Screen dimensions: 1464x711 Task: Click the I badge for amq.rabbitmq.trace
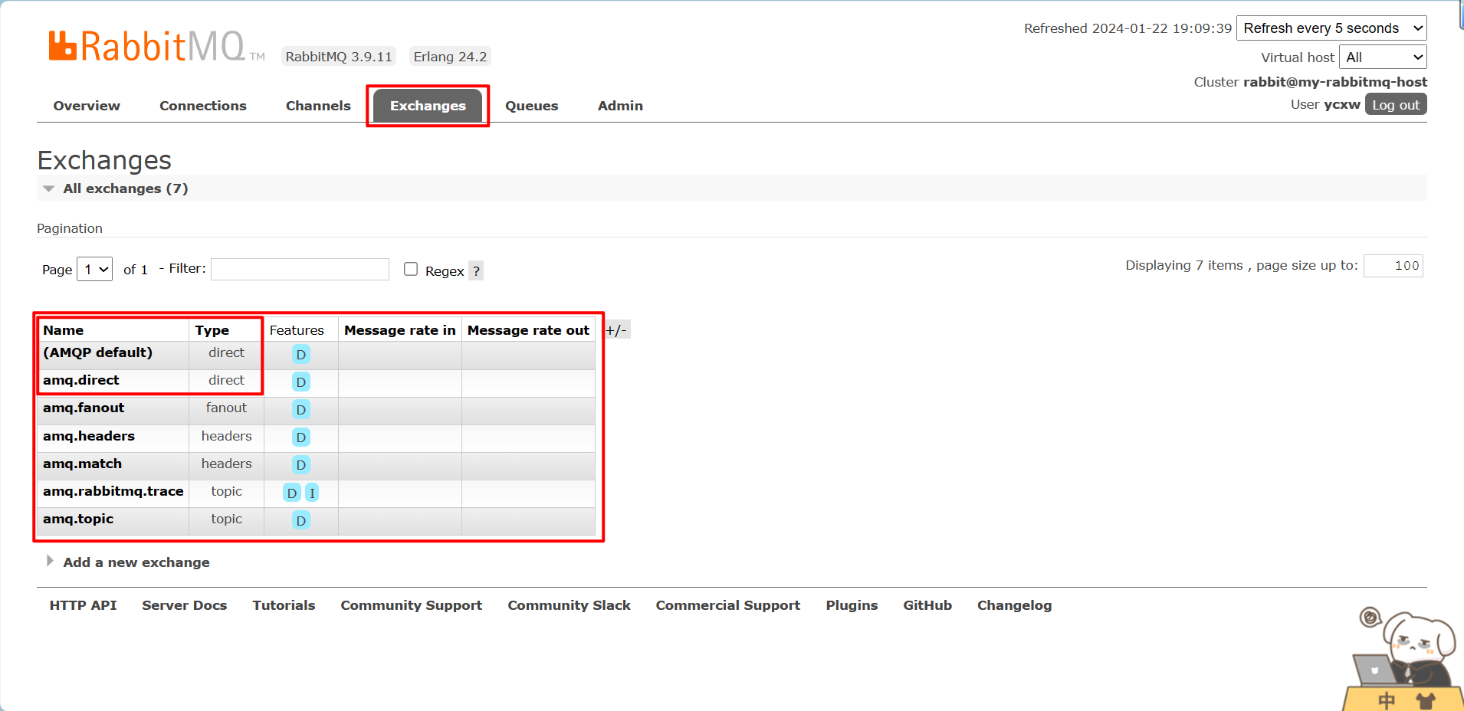coord(312,493)
